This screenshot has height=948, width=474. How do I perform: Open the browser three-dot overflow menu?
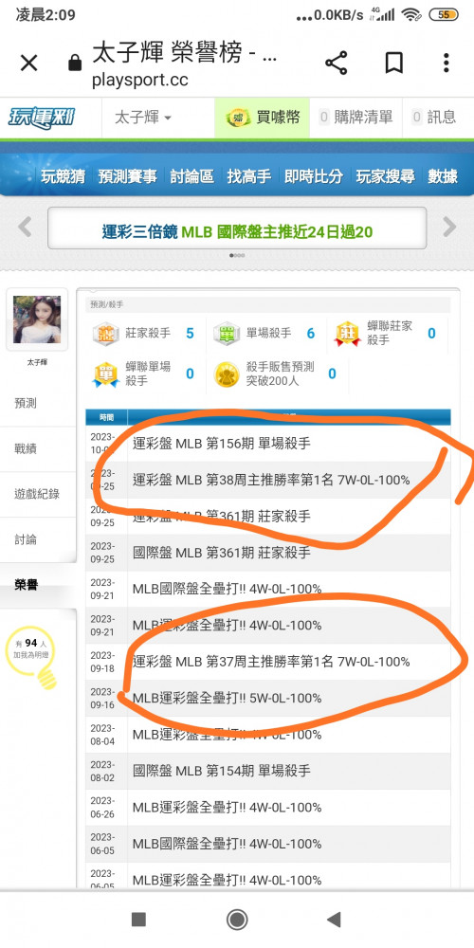447,63
